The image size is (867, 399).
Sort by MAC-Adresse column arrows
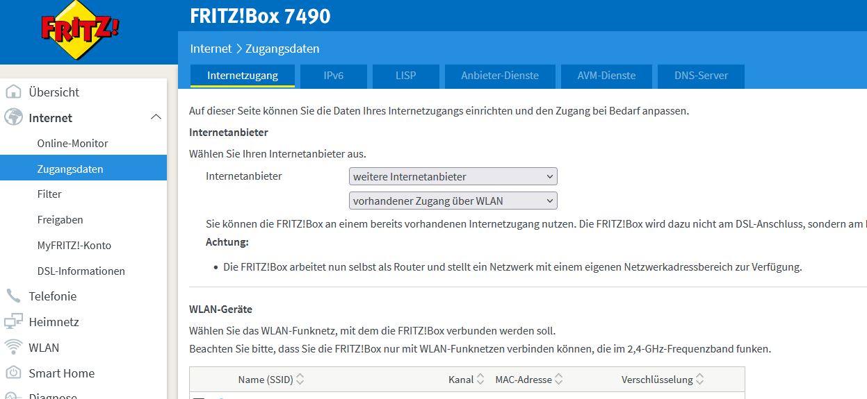pos(559,380)
